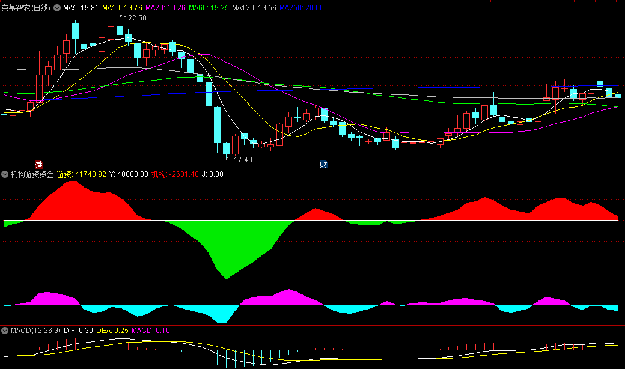
Task: Click the MA5: 19.81 value
Action: (81, 8)
